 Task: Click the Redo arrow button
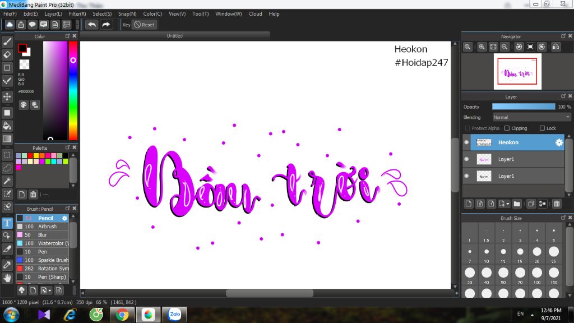pyautogui.click(x=106, y=25)
